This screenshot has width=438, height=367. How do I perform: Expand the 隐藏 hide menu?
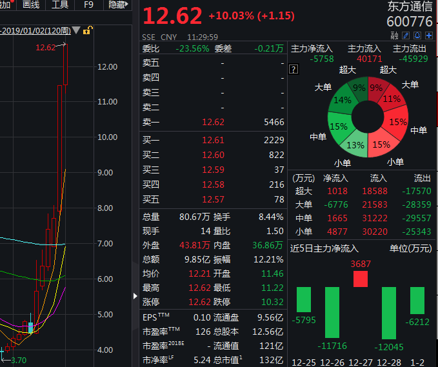tap(119, 5)
